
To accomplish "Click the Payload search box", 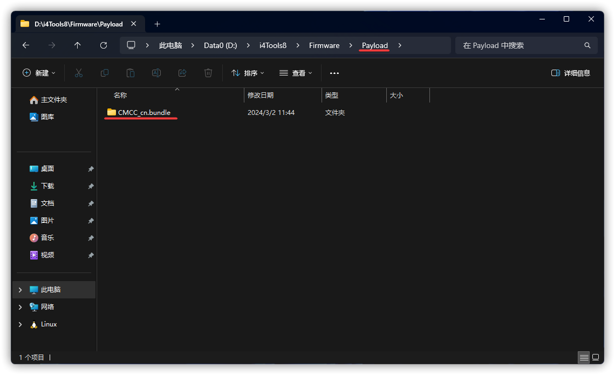I will click(521, 45).
